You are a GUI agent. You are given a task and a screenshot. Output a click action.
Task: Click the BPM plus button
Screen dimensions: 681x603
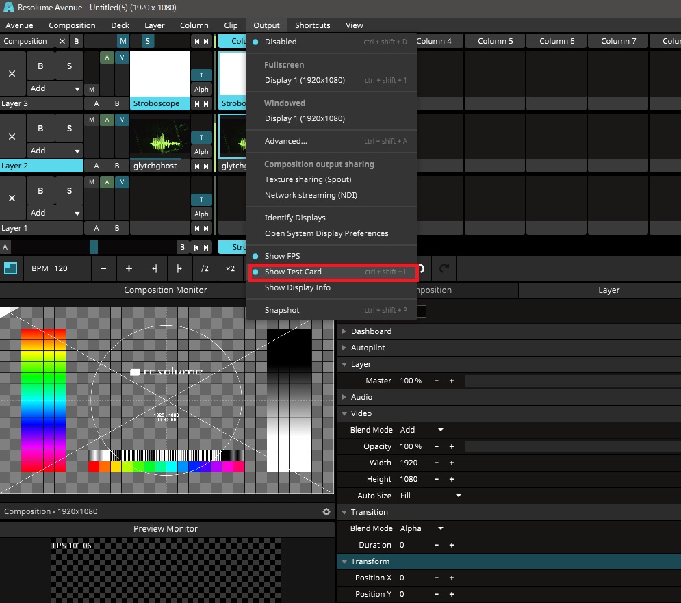coord(129,268)
